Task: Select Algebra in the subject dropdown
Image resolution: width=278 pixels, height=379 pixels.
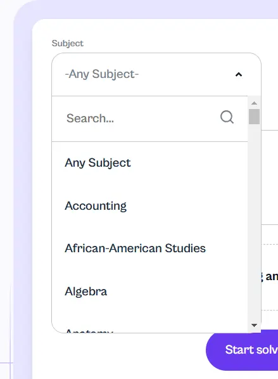Action: coord(149,292)
